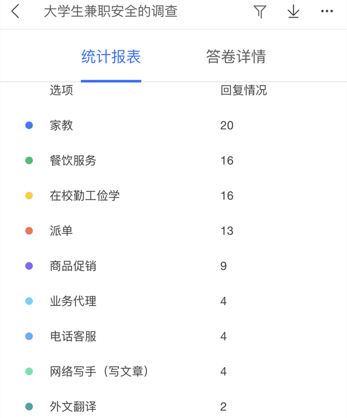
Task: Open the filter funnel icon
Action: tap(260, 12)
